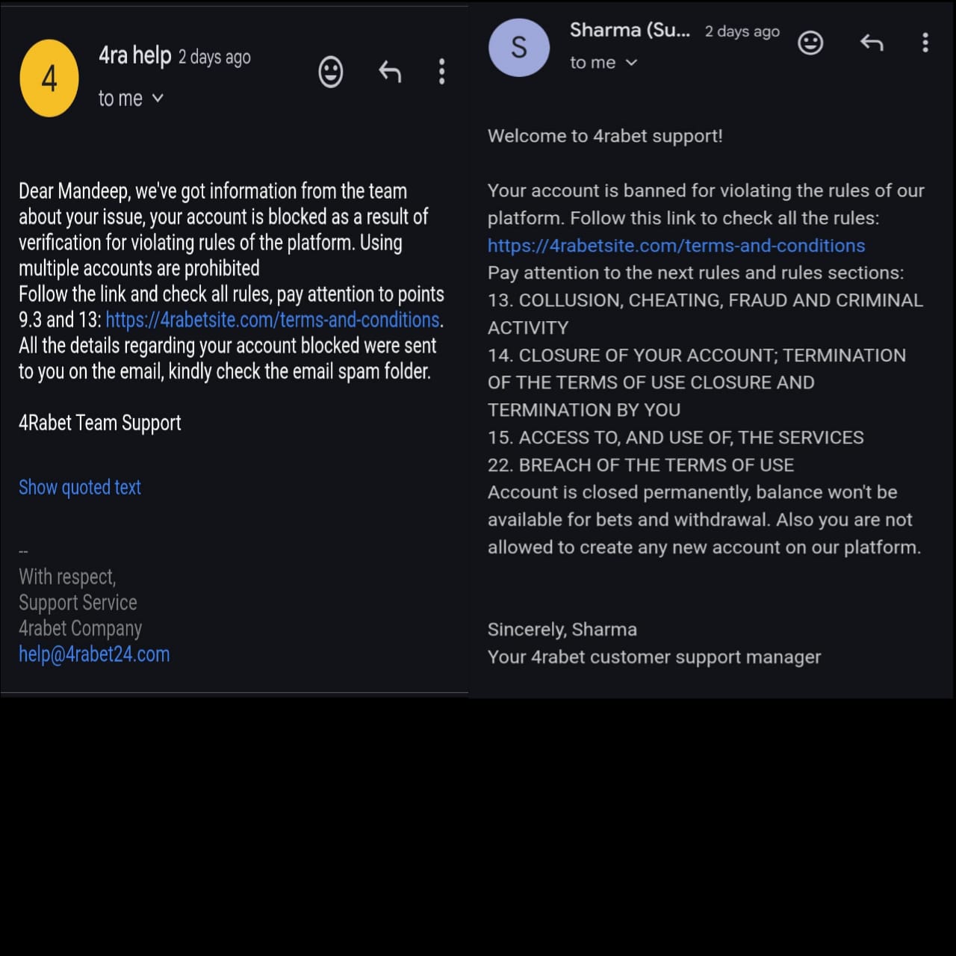Click the "4ra help" sender name
The height and width of the screenshot is (956, 956).
click(135, 55)
